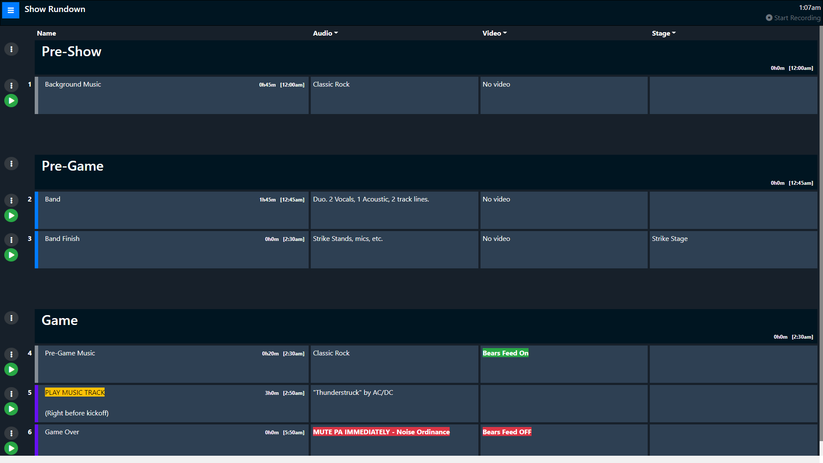Screen dimensions: 823x463
Task: Open the Video column dropdown
Action: [x=494, y=33]
